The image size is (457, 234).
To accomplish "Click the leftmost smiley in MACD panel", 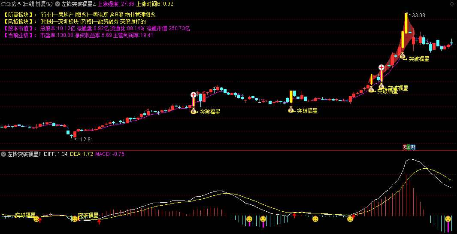I will coord(36,219).
